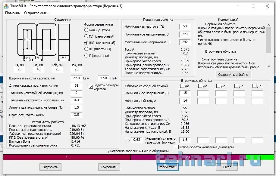The width and height of the screenshot is (276, 176).
Task: Click Загрузить button
Action: [x=50, y=167]
